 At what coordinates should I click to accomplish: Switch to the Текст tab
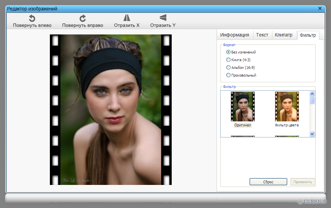[x=262, y=35]
